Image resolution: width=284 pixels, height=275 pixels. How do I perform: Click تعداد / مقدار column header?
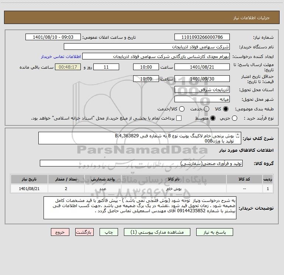(66, 179)
